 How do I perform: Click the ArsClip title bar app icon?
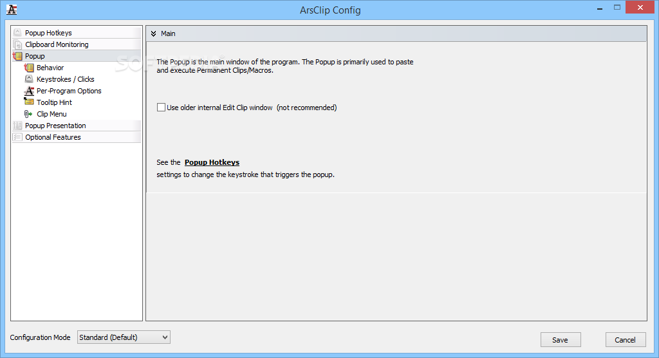(x=12, y=10)
